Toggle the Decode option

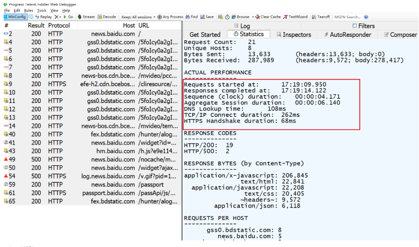106,17
